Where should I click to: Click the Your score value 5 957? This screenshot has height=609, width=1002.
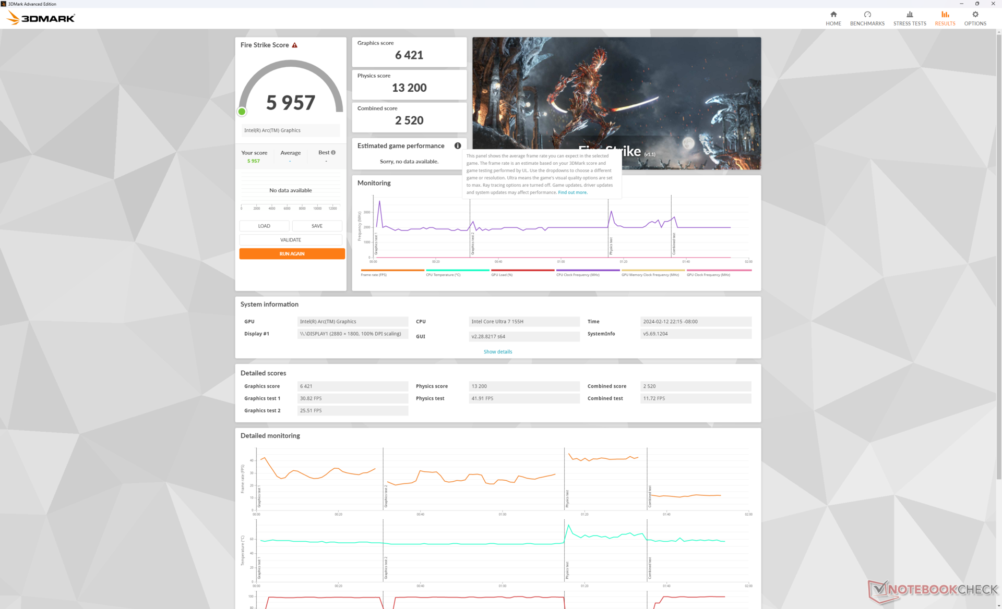point(254,161)
